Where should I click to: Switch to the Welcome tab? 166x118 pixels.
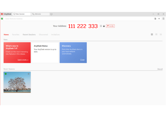click(40, 14)
